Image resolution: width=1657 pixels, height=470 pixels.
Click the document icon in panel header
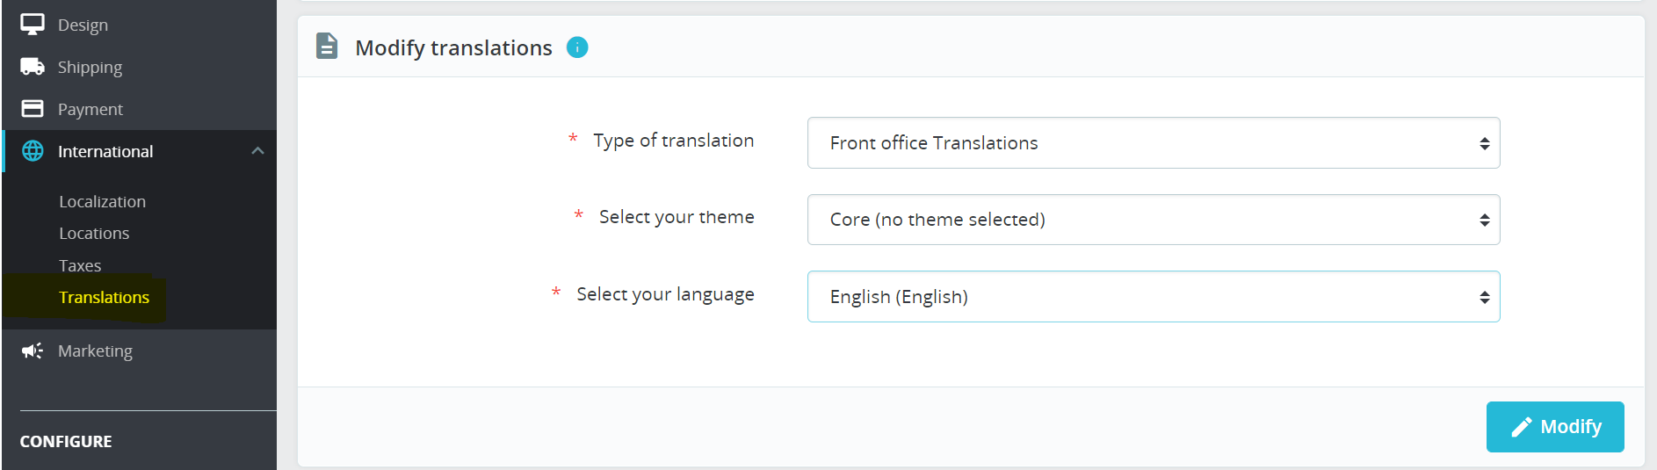tap(327, 46)
